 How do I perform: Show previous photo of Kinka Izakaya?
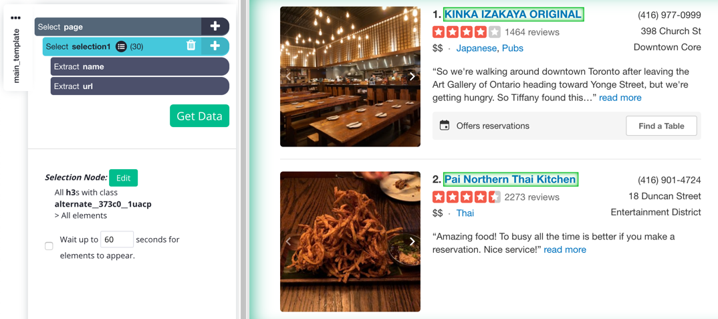pos(289,76)
